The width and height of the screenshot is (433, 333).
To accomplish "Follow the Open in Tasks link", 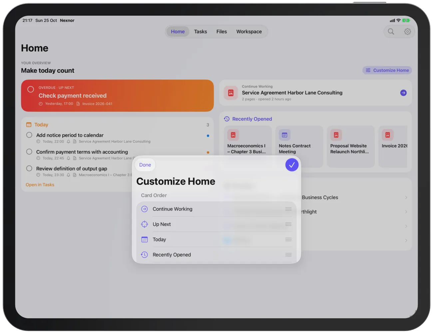I will [40, 185].
